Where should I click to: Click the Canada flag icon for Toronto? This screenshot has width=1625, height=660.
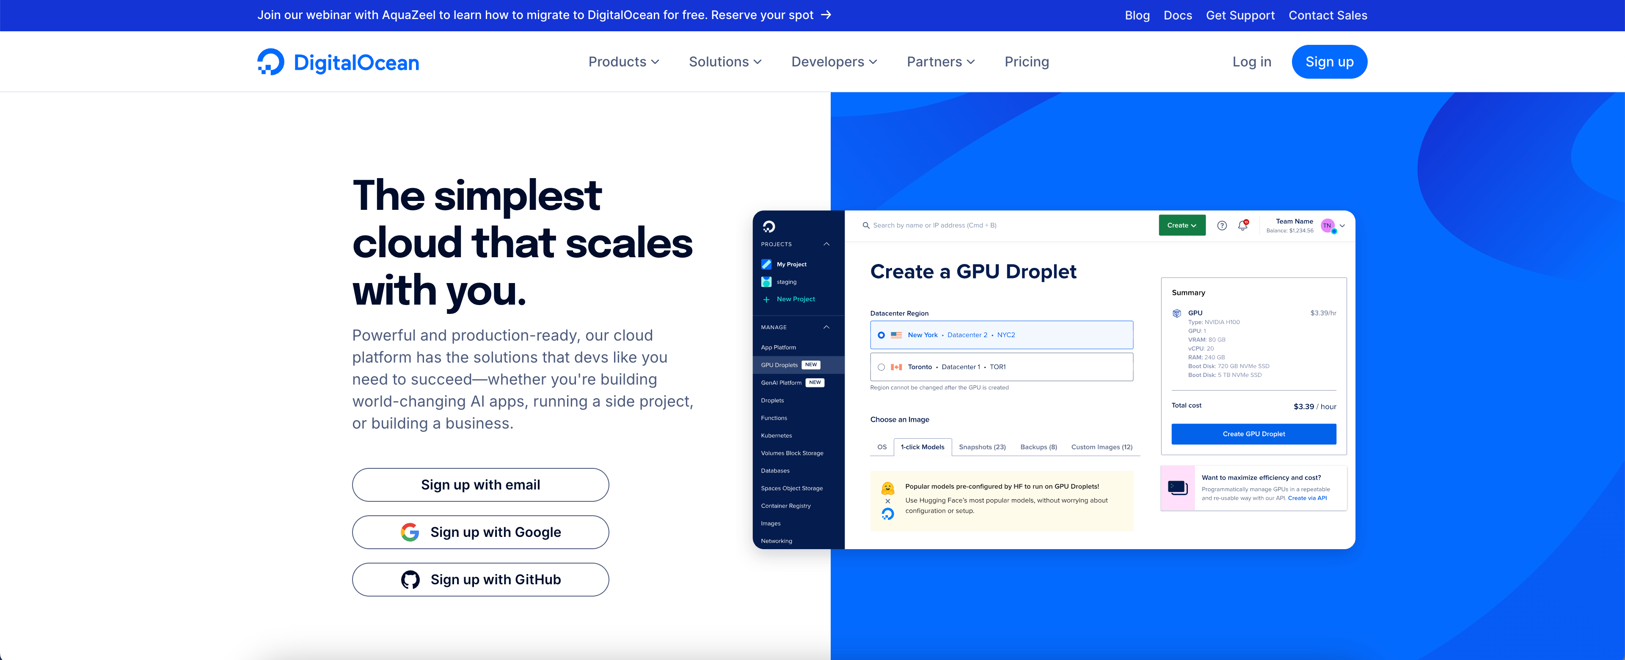pos(896,367)
